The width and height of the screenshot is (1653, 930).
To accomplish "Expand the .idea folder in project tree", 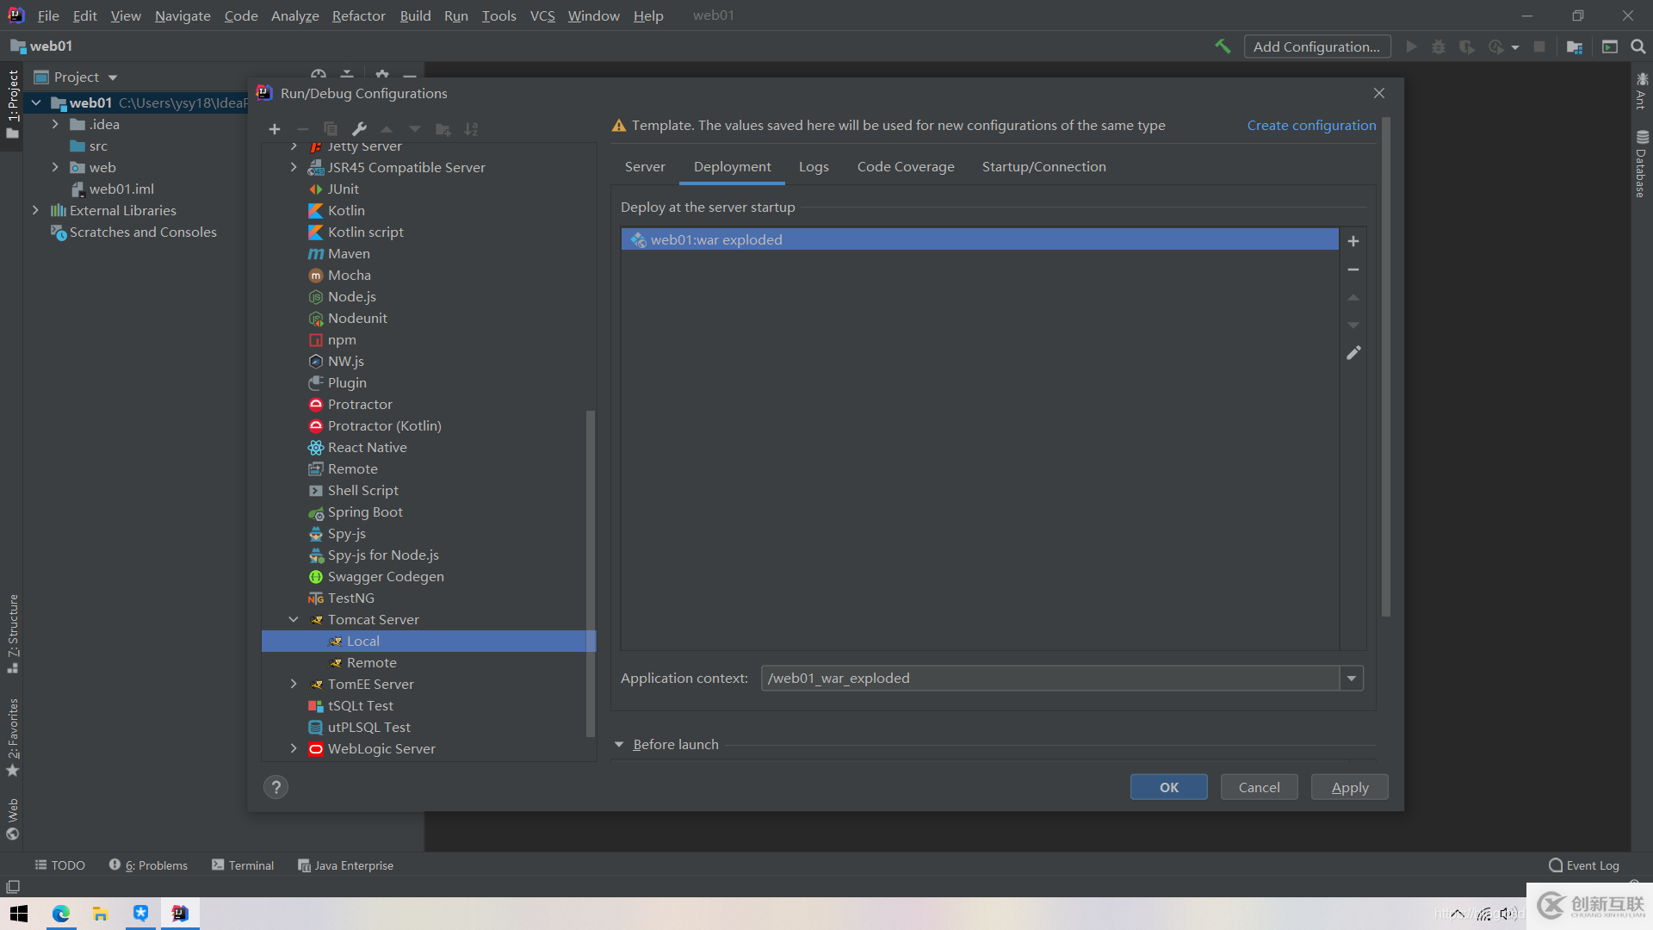I will (55, 125).
